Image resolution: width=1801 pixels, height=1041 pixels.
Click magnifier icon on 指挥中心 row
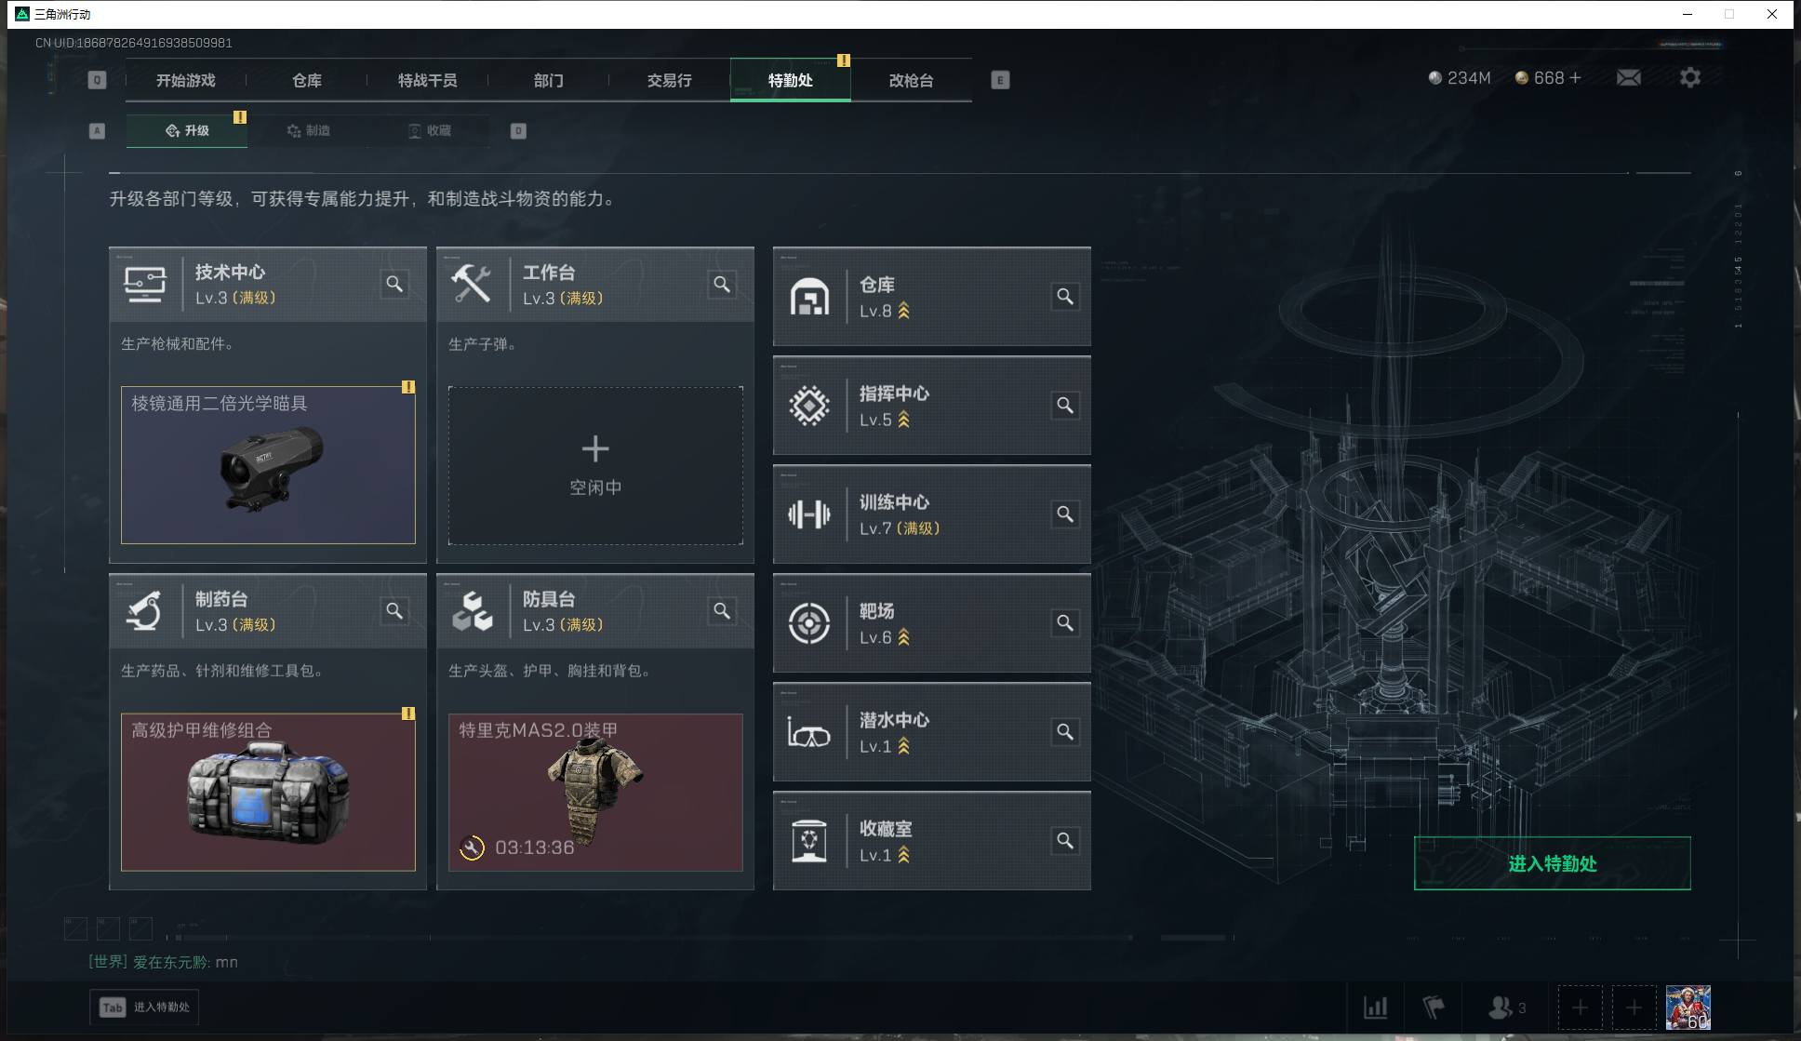[x=1065, y=406]
